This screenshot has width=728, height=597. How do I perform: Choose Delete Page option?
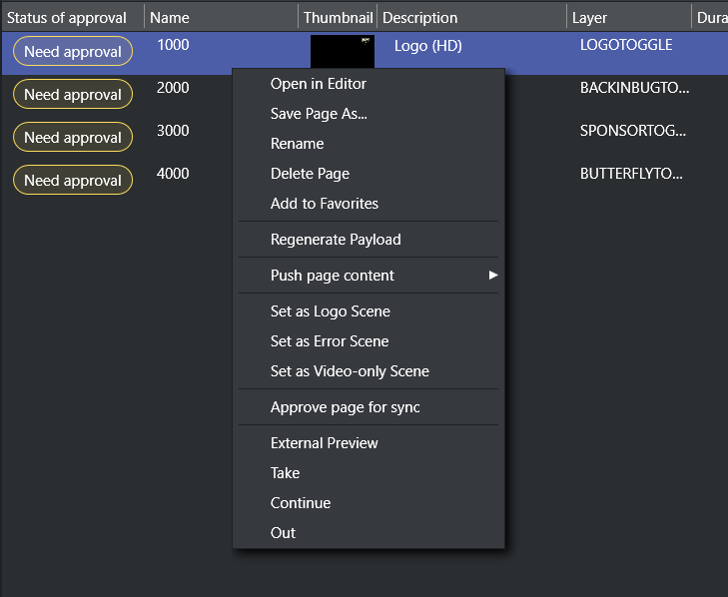coord(310,174)
